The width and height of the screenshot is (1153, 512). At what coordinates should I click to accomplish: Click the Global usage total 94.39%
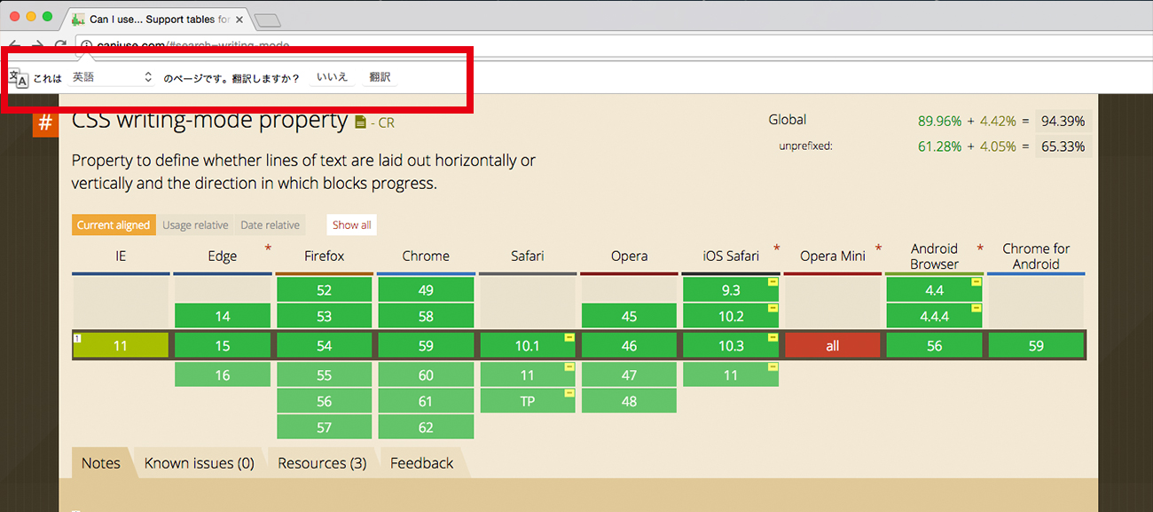click(1063, 122)
